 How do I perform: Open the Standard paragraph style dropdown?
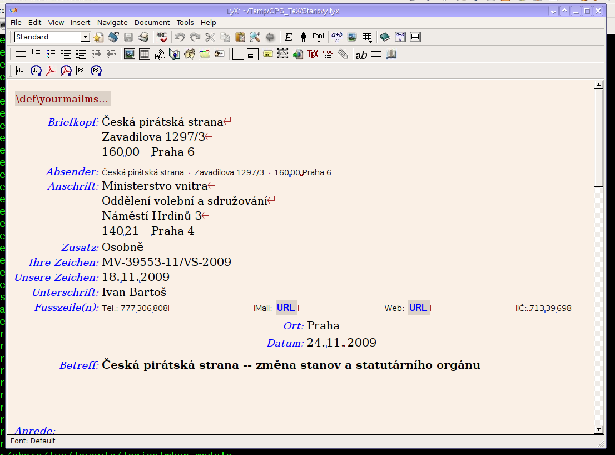coord(52,37)
